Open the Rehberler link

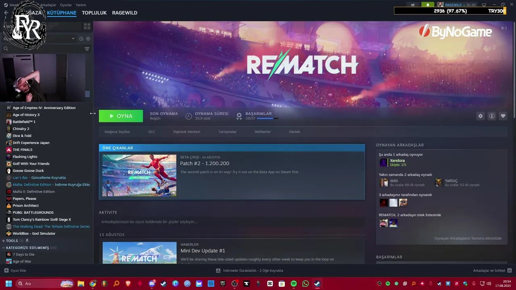262,132
